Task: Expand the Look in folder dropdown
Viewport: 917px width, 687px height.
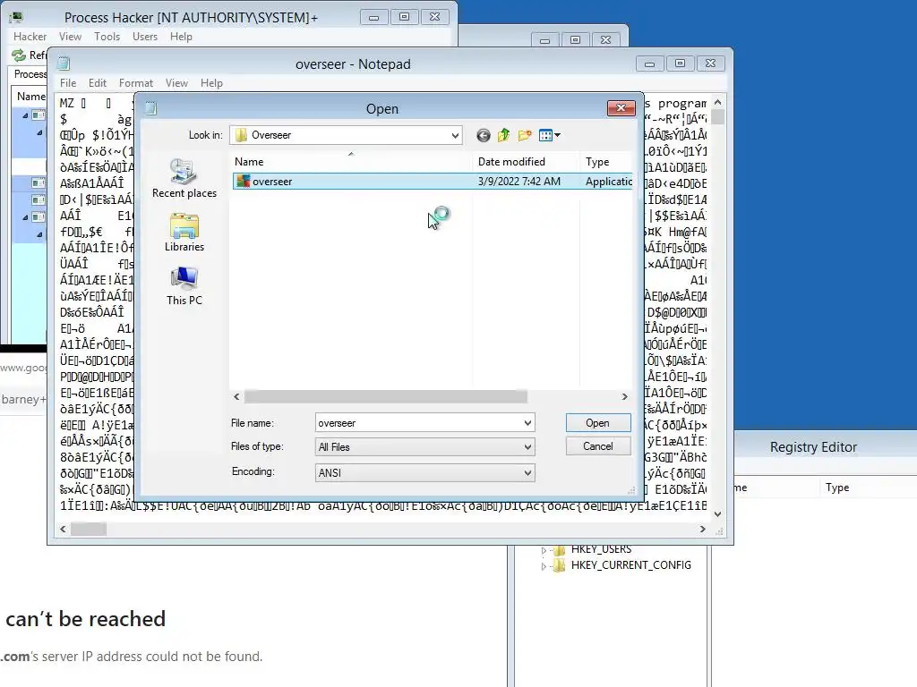Action: tap(454, 136)
